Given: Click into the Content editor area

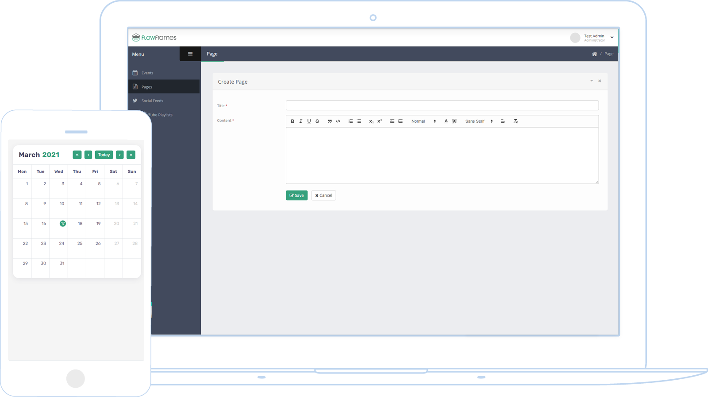Looking at the screenshot, I should [442, 156].
